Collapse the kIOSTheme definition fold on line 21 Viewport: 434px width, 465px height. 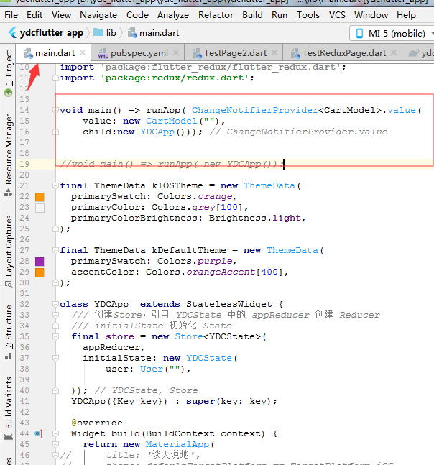(55, 185)
